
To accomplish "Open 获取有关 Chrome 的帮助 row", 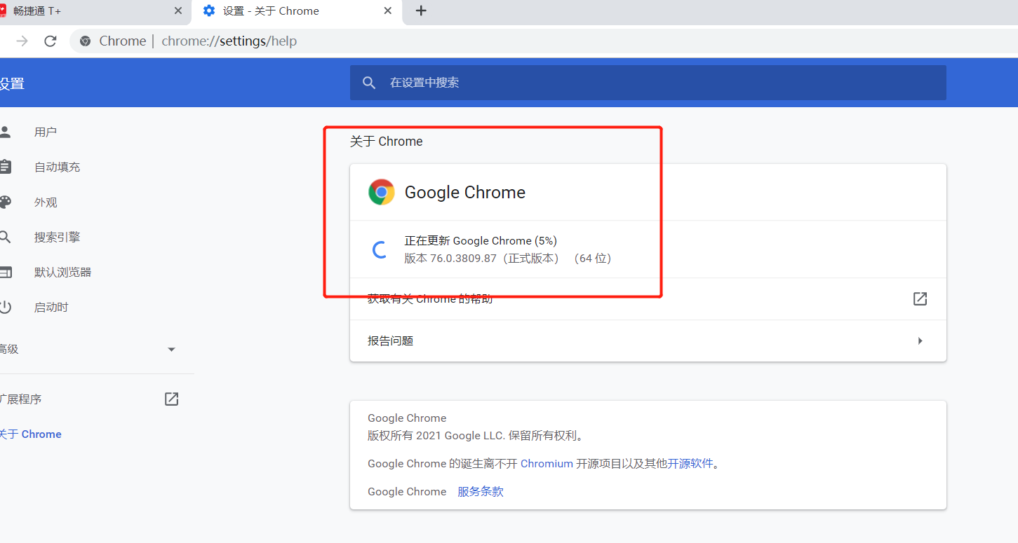I will (648, 298).
